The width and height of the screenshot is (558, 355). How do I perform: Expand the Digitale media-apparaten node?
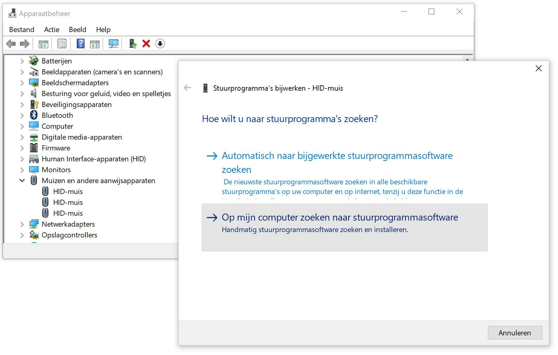(x=22, y=137)
